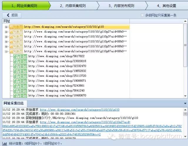Viewport: 188px width, 146px height.
Task: Switch to 2、内容采集规则 step tab
Action: pyautogui.click(x=73, y=6)
